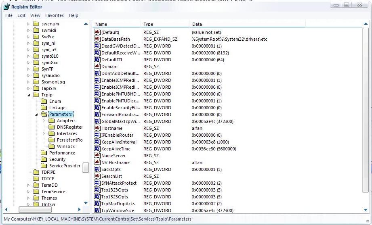Click the TcpMaxDupAcks DWORD icon
372x225 pixels.
pos(97,204)
